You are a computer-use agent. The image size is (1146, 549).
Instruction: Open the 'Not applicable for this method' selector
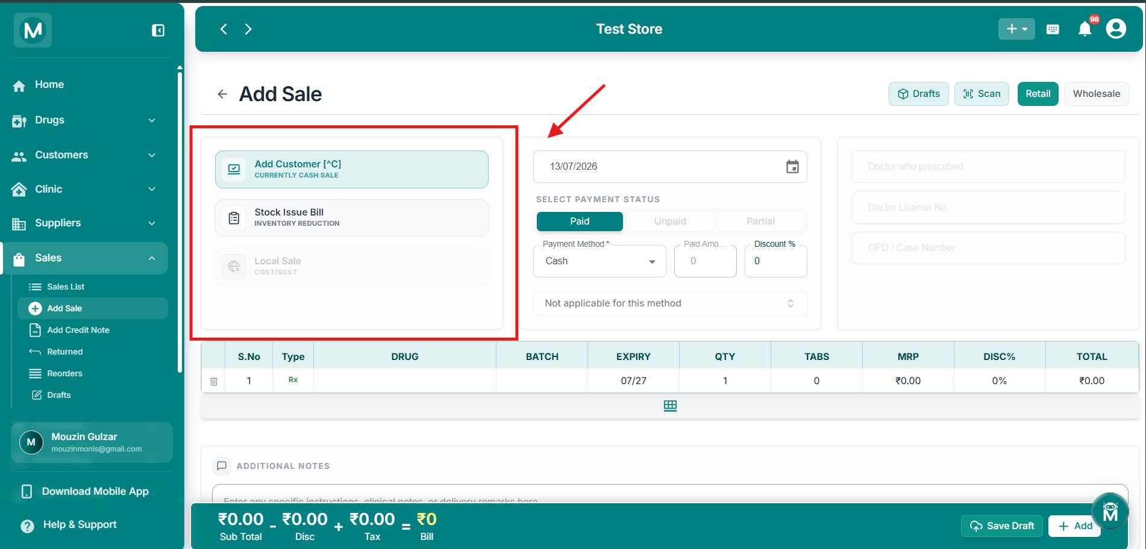pos(670,303)
